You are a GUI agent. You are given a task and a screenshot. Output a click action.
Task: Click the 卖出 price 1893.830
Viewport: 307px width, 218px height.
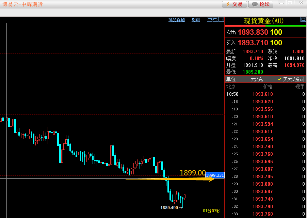253,32
